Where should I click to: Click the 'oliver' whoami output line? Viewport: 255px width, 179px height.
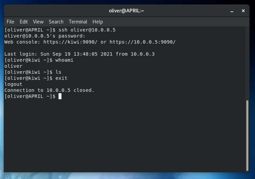tap(13, 66)
